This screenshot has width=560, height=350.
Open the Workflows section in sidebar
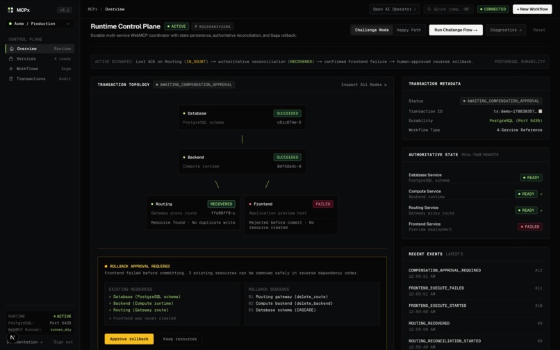coord(40,69)
